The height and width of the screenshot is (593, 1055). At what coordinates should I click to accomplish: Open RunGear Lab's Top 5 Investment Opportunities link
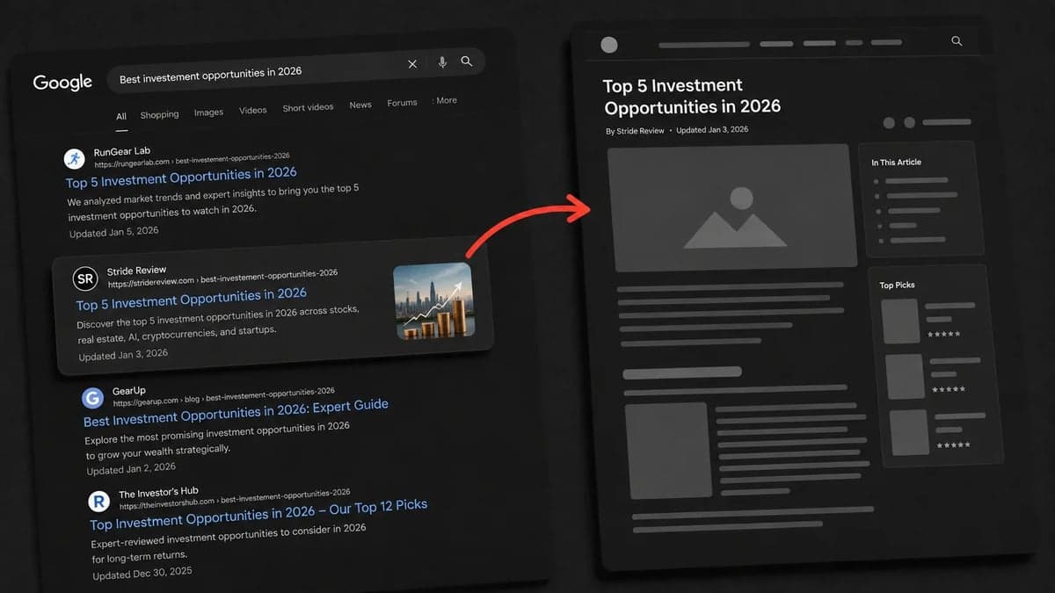tap(181, 178)
